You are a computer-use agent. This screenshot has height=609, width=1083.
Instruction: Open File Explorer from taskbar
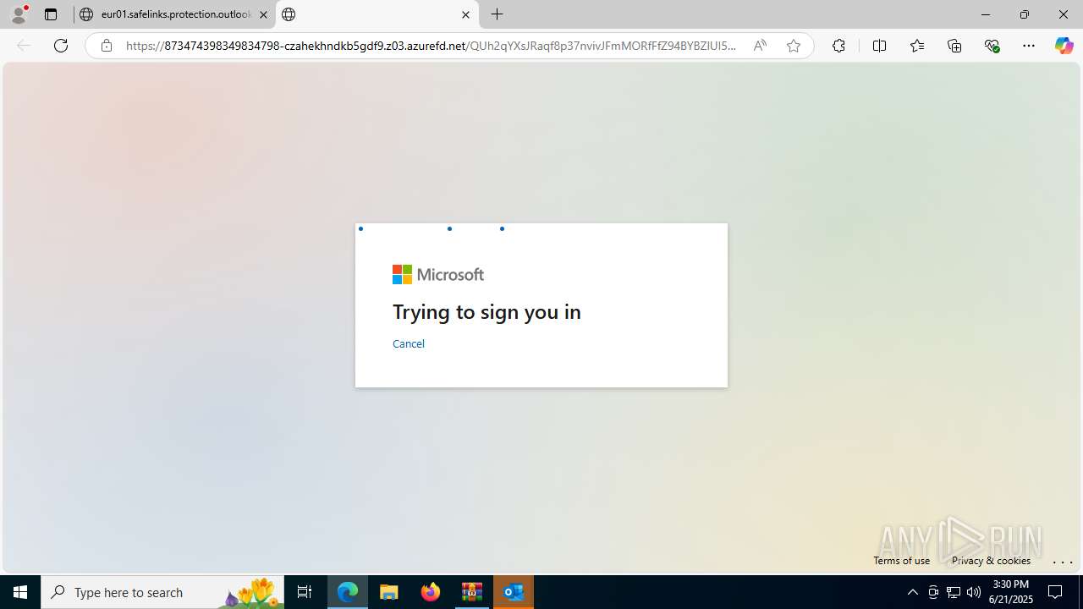pos(389,592)
